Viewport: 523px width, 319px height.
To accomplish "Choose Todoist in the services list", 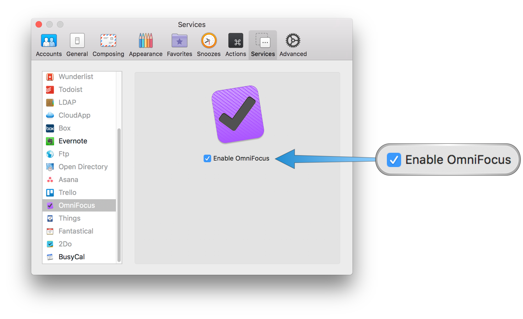I will pos(79,90).
